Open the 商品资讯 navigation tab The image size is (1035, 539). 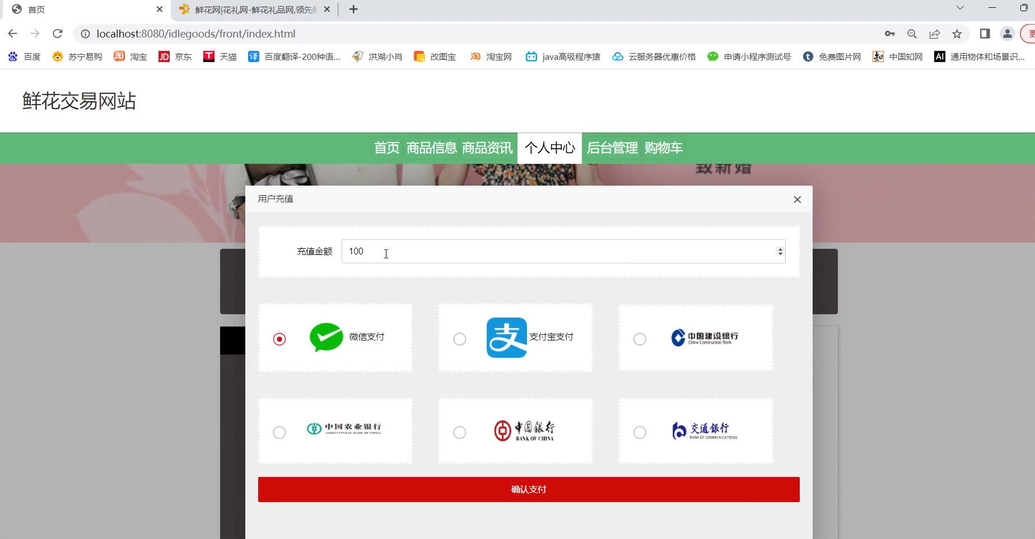click(x=487, y=148)
